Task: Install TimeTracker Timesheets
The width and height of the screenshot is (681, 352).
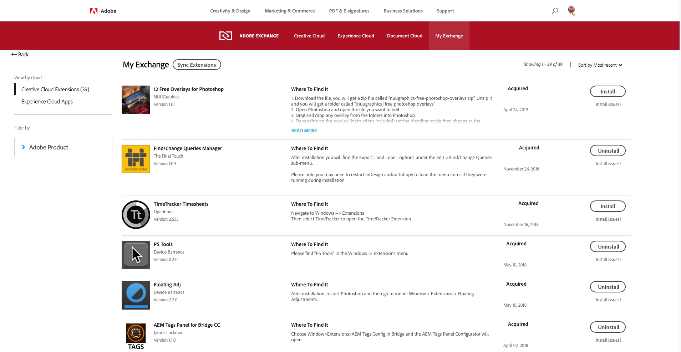Action: [608, 206]
